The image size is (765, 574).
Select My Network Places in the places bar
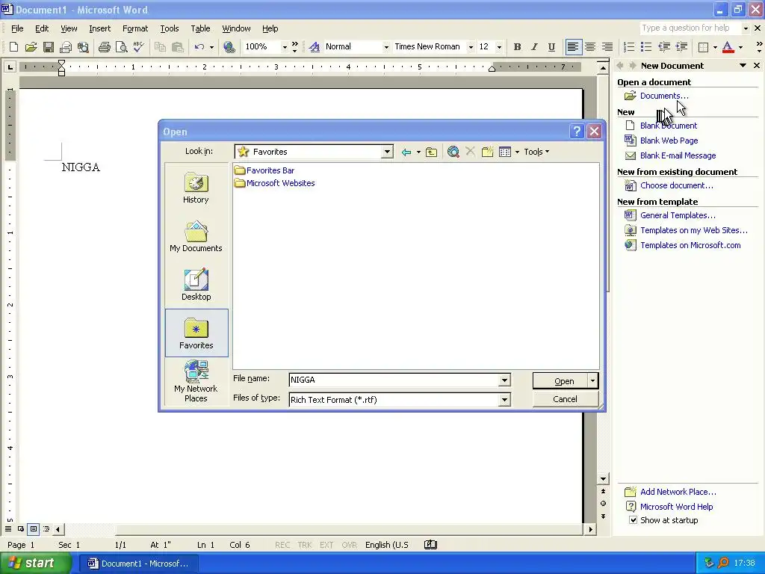coord(196,381)
